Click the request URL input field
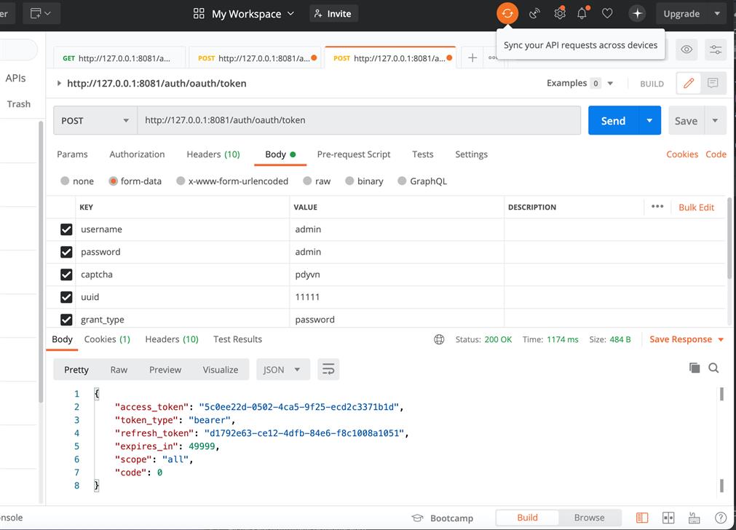 point(359,121)
